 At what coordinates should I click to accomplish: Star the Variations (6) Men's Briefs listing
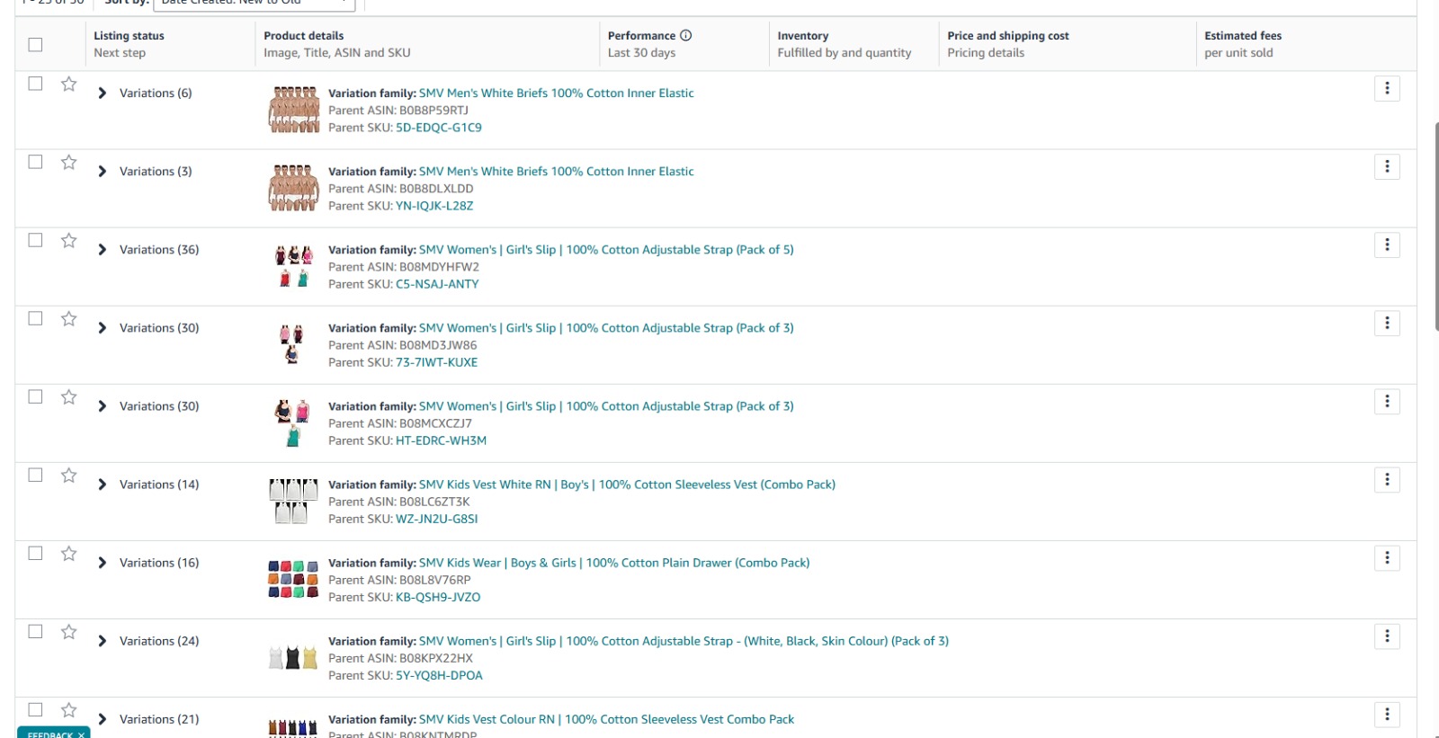[68, 84]
